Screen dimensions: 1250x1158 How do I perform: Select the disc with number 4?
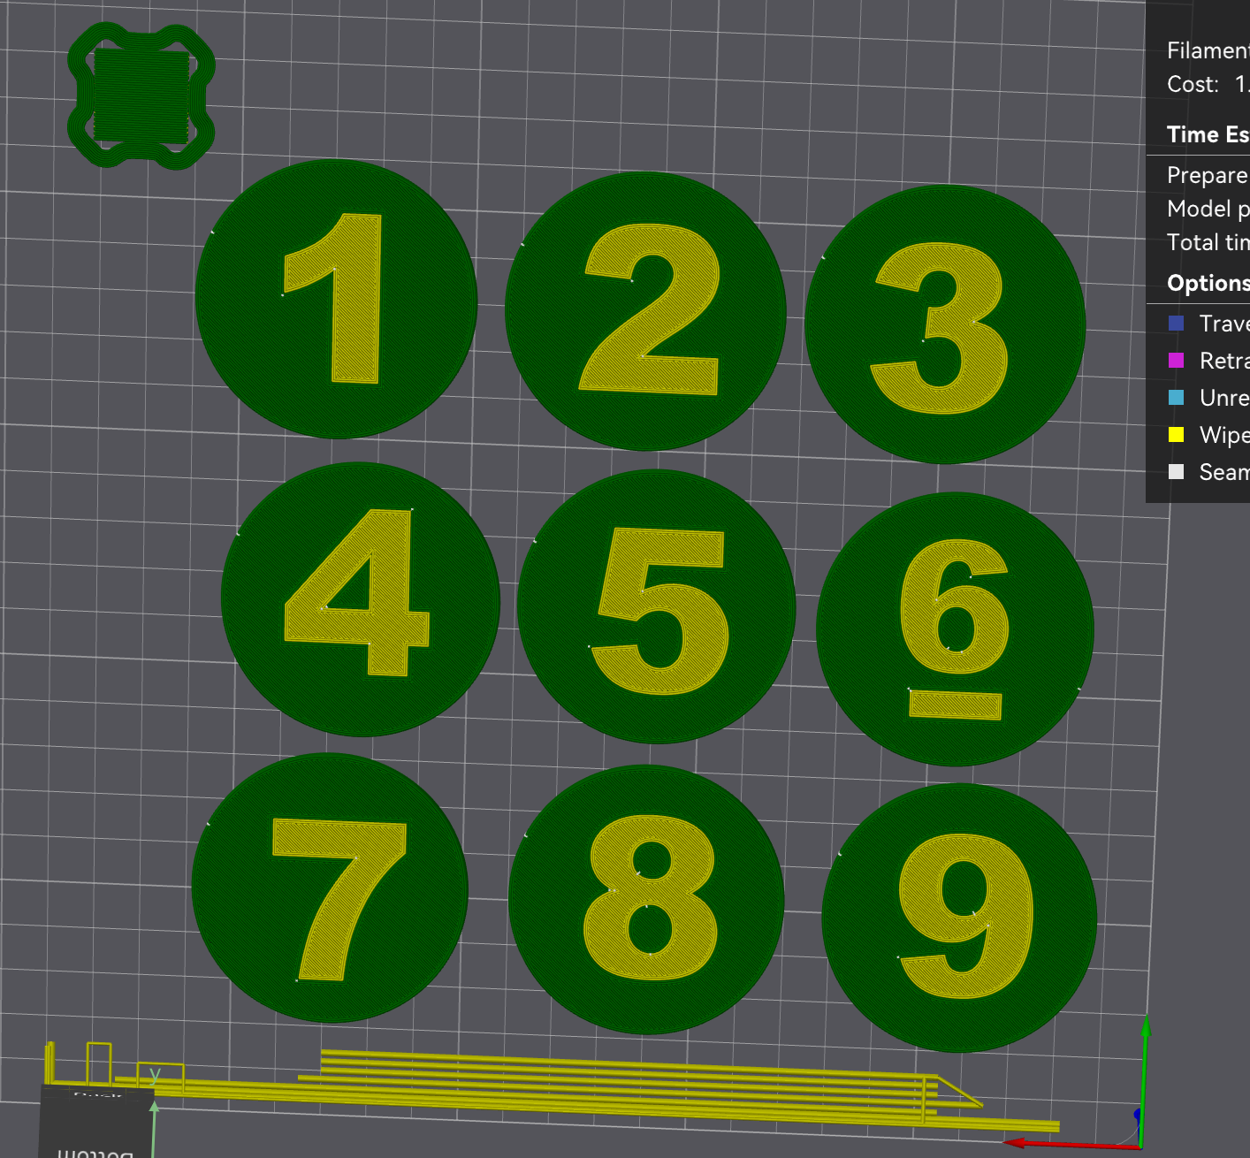pos(361,599)
